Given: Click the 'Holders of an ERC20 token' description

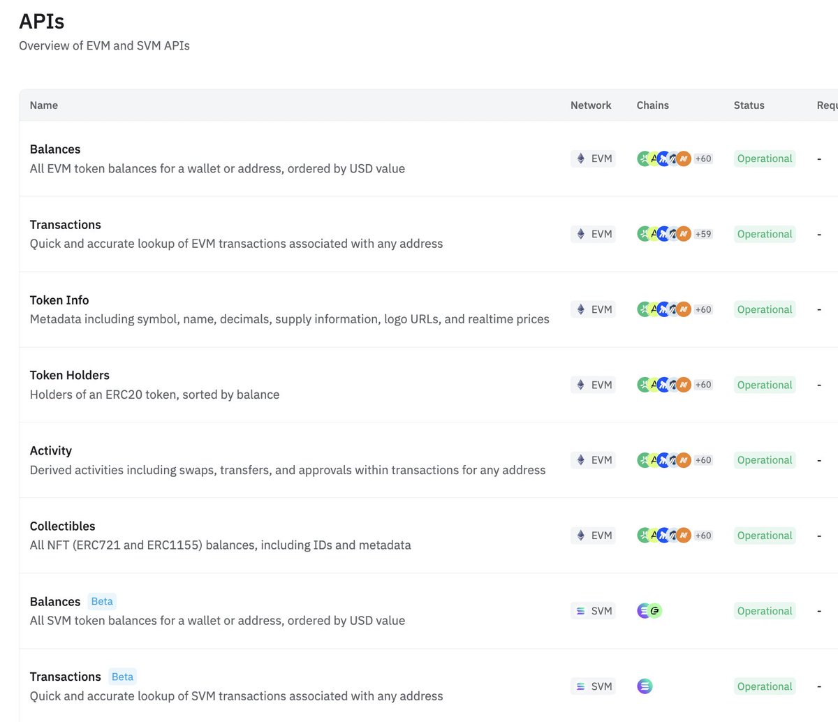Looking at the screenshot, I should pyautogui.click(x=154, y=395).
